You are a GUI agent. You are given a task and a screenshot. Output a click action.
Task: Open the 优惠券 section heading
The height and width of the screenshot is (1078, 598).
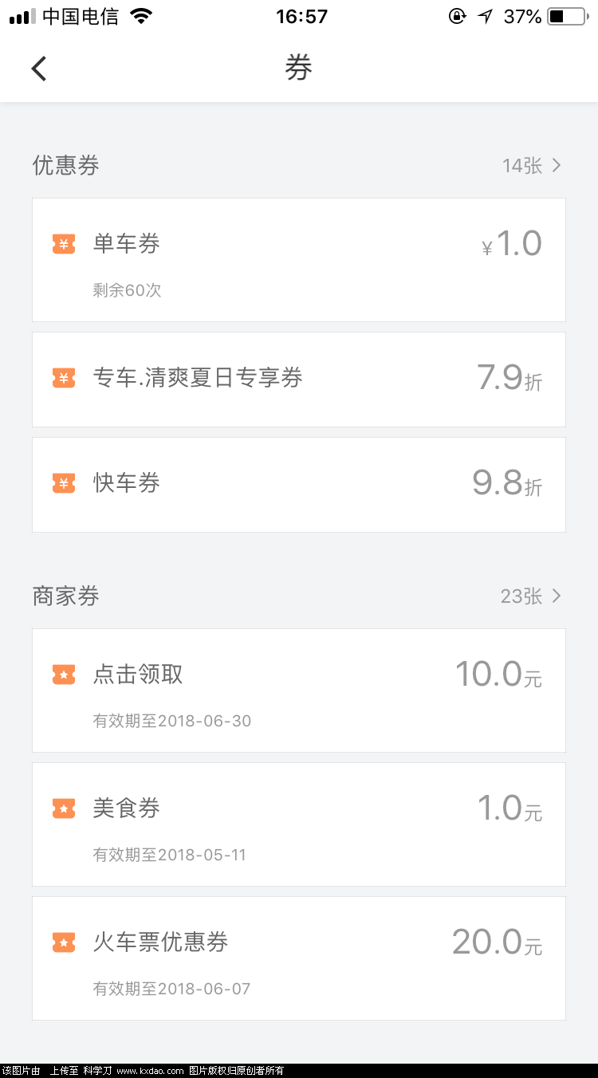[x=66, y=166]
